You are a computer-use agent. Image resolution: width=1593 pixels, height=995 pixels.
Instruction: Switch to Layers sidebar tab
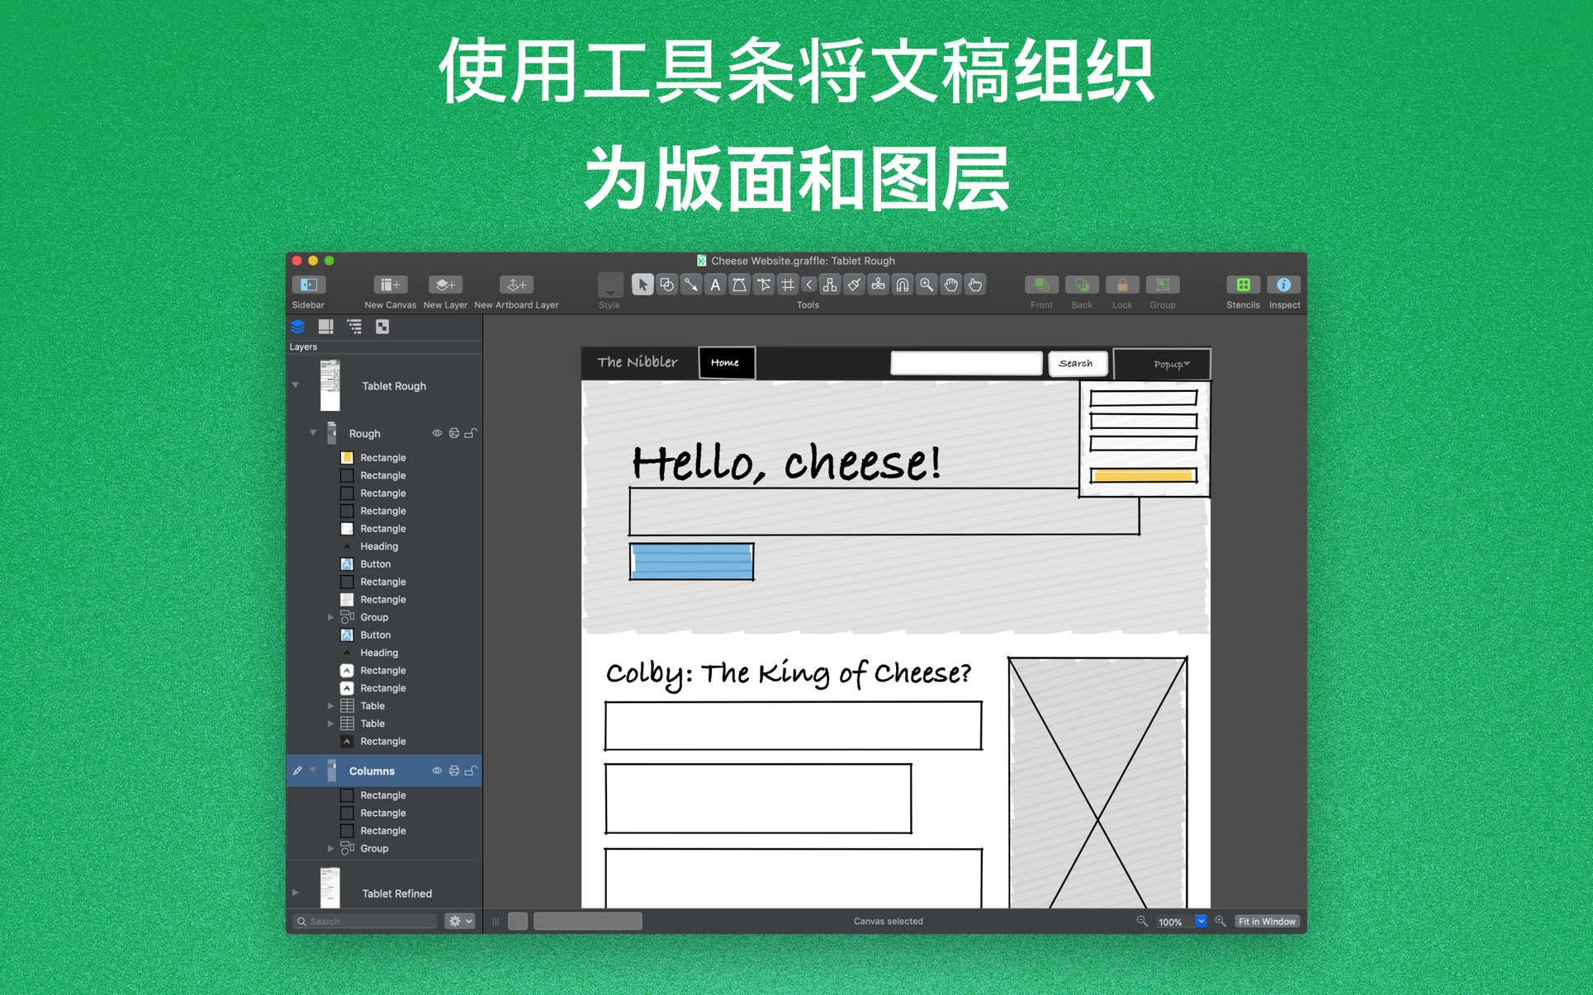pos(298,327)
